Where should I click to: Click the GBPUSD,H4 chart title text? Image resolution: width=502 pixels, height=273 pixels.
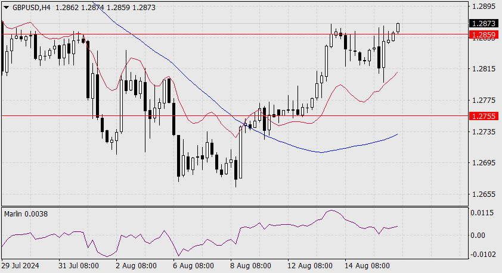coord(32,7)
